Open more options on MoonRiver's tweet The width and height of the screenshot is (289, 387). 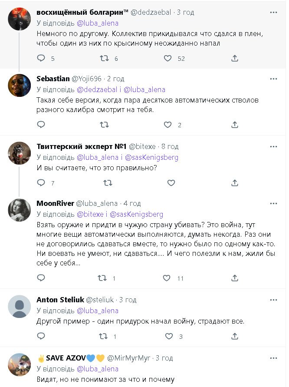point(273,203)
